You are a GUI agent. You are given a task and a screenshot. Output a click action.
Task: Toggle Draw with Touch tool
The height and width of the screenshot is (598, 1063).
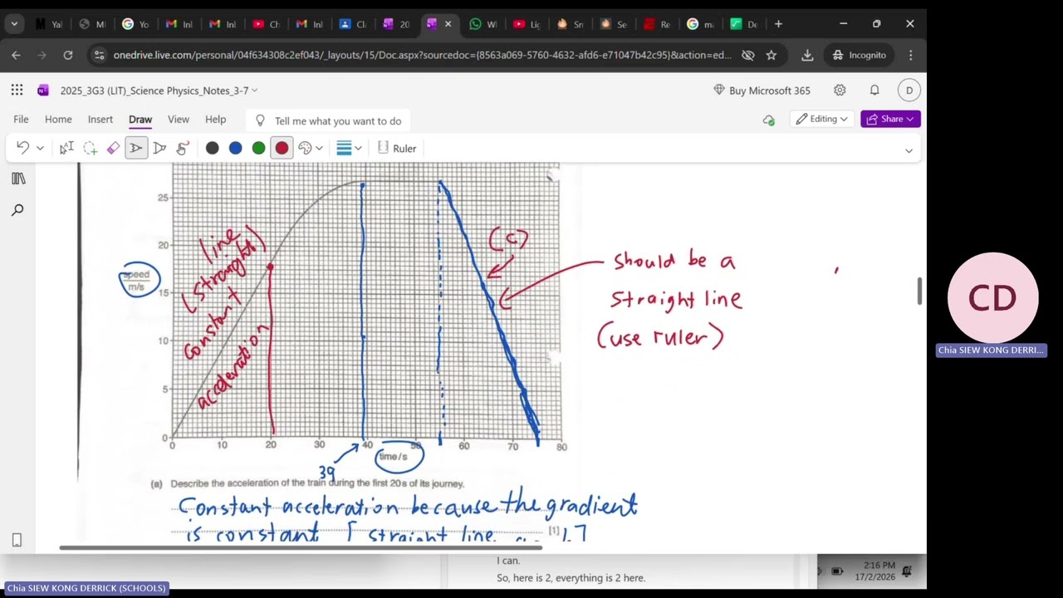(x=183, y=148)
